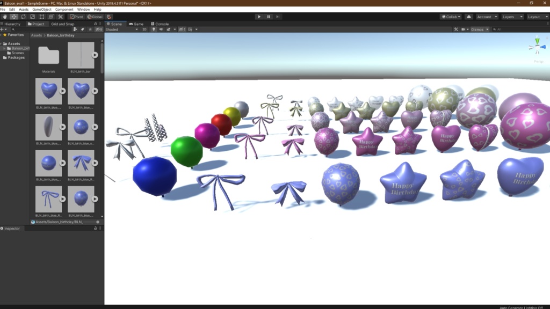Toggle the scene grid visibility icon

point(190,30)
